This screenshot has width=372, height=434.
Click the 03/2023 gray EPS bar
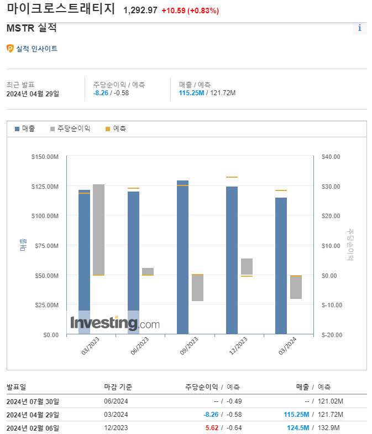[x=98, y=229]
